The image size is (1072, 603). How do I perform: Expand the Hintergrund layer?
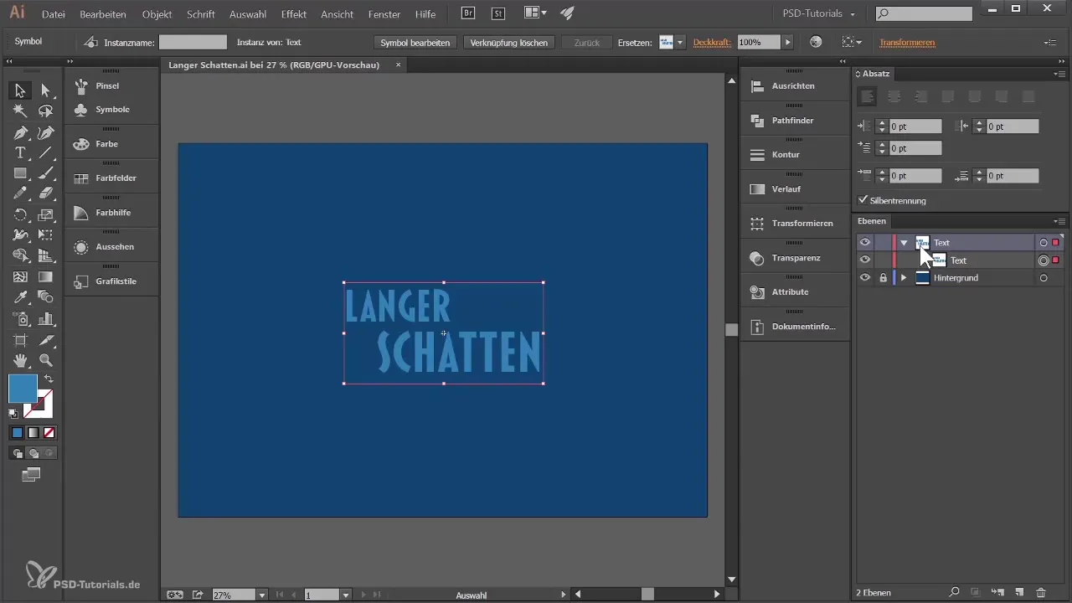(903, 277)
